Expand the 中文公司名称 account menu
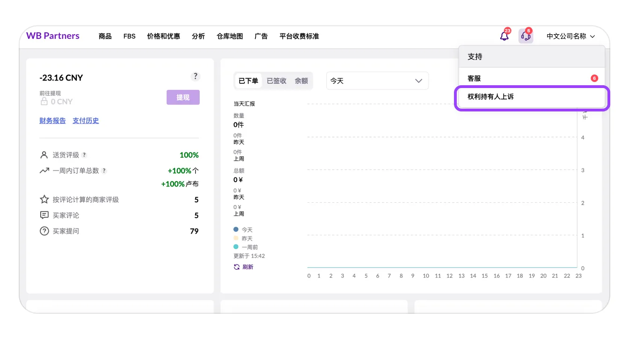629x339 pixels. pyautogui.click(x=571, y=36)
